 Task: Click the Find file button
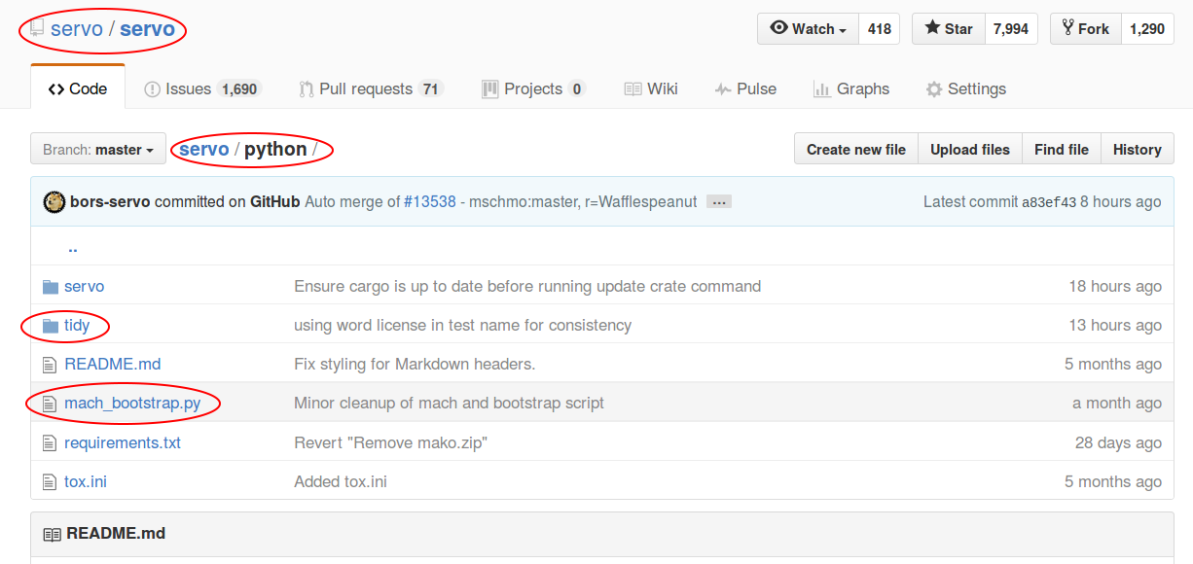[x=1062, y=150]
